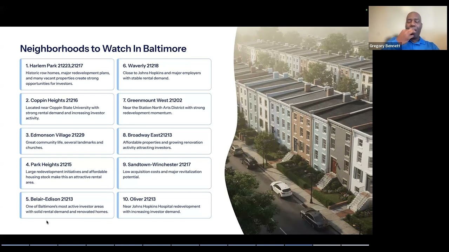Click the "Close to Johns Hopkins and major employers" description
The image size is (449, 252).
point(162,76)
